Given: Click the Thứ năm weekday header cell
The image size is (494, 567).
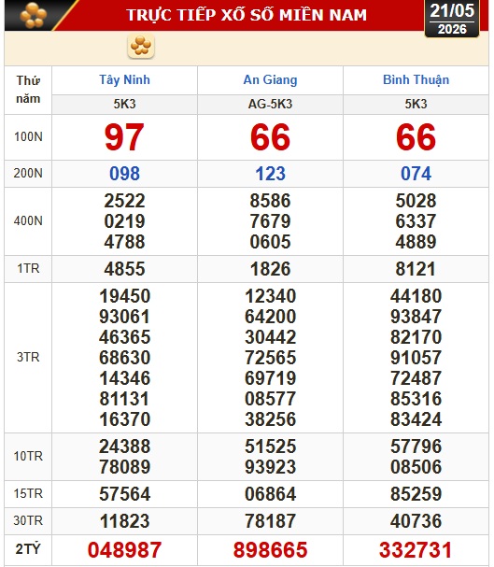Looking at the screenshot, I should 28,90.
